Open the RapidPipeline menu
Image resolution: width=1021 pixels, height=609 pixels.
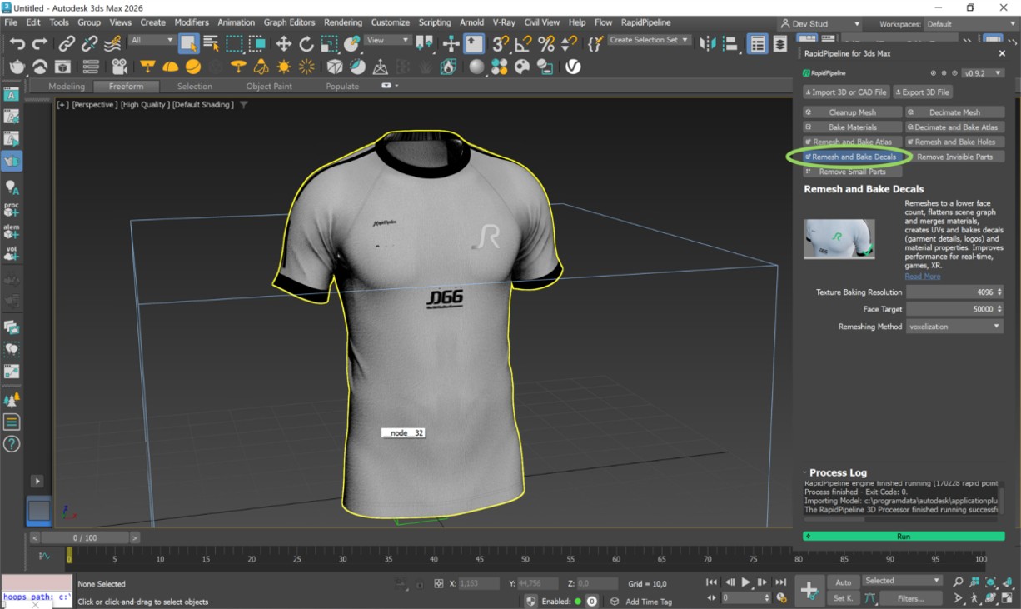click(645, 22)
